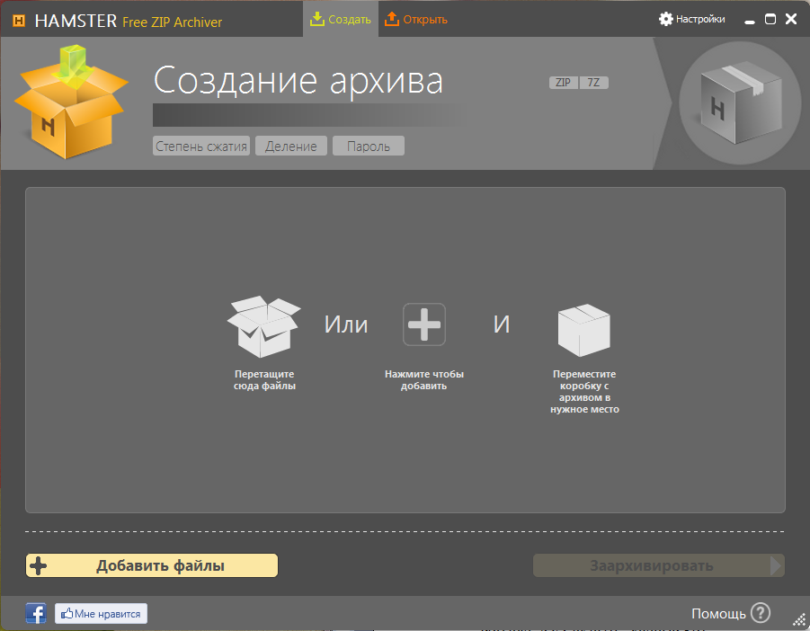Screen dimensions: 810x631
Task: Click the window resize grip in corner
Action: (800, 620)
